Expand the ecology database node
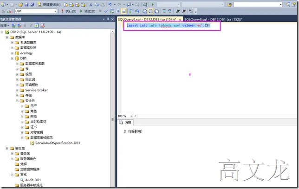Screen dimensions: 299x189 click(x=12, y=53)
